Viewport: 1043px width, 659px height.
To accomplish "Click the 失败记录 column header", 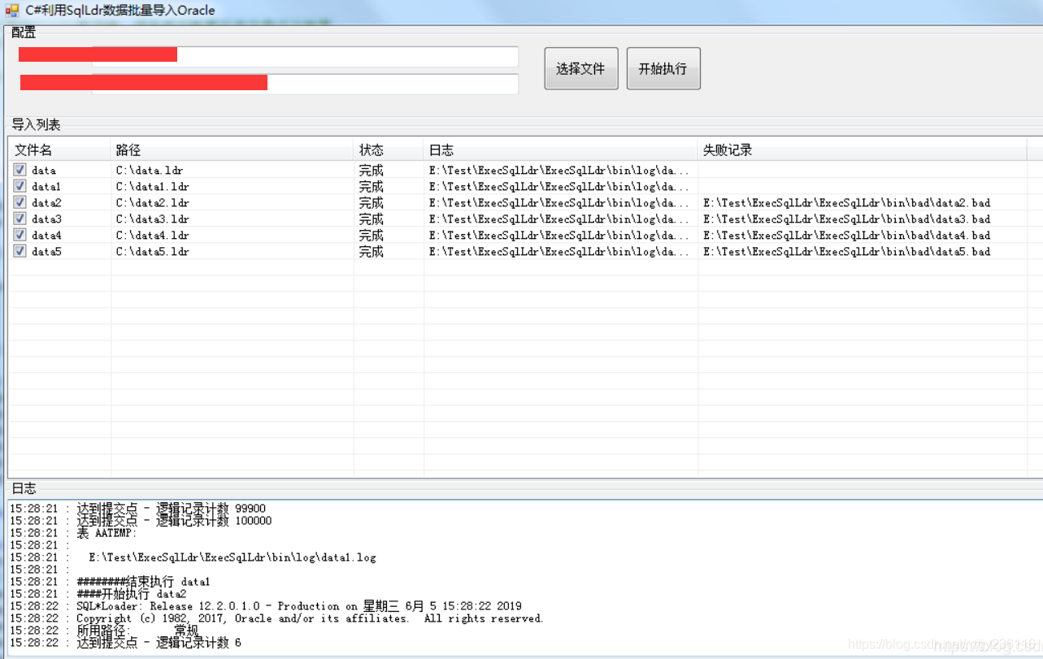I will [862, 150].
